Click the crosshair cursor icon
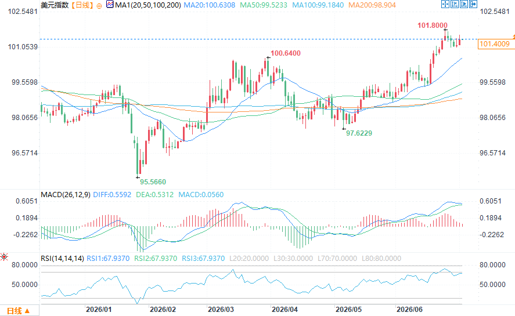 click(x=445, y=4)
